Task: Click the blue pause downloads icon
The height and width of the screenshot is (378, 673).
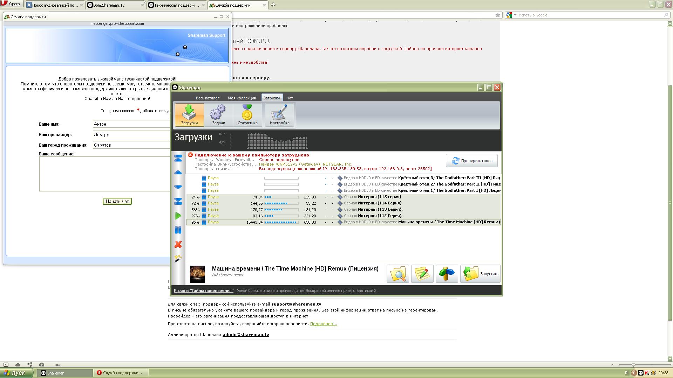Action: click(x=178, y=230)
